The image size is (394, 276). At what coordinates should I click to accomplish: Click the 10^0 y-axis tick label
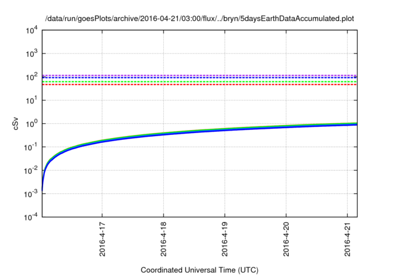tap(31, 124)
